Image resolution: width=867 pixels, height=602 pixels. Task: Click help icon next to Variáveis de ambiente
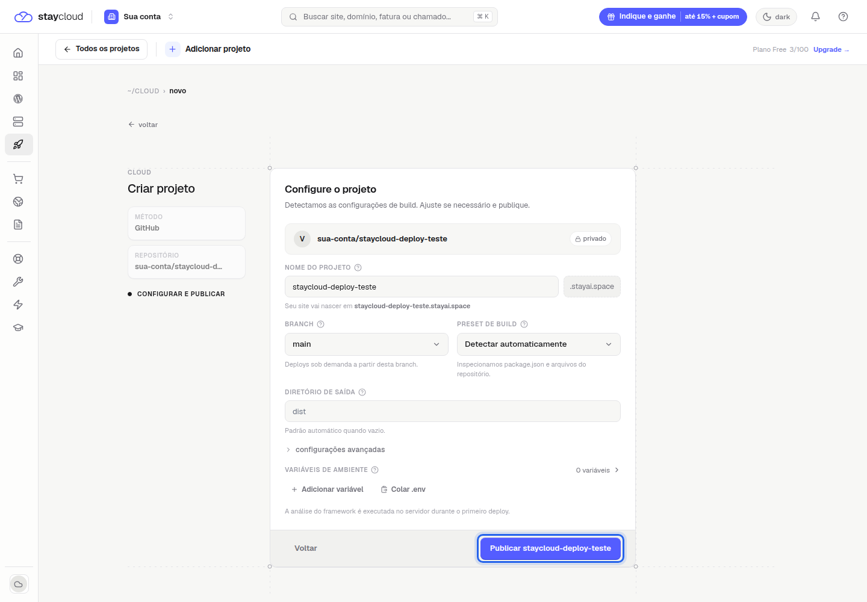pyautogui.click(x=374, y=470)
